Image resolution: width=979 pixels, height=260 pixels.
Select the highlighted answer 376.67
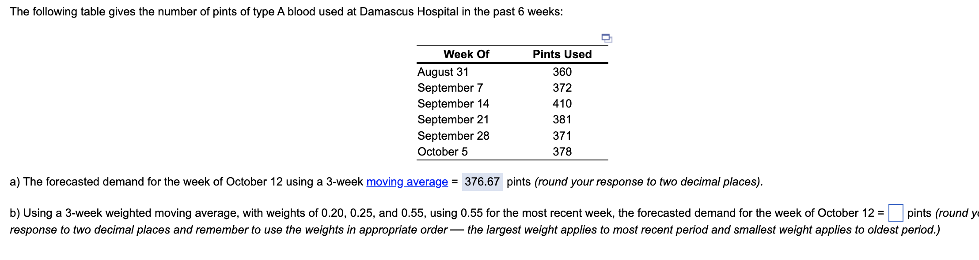point(482,181)
